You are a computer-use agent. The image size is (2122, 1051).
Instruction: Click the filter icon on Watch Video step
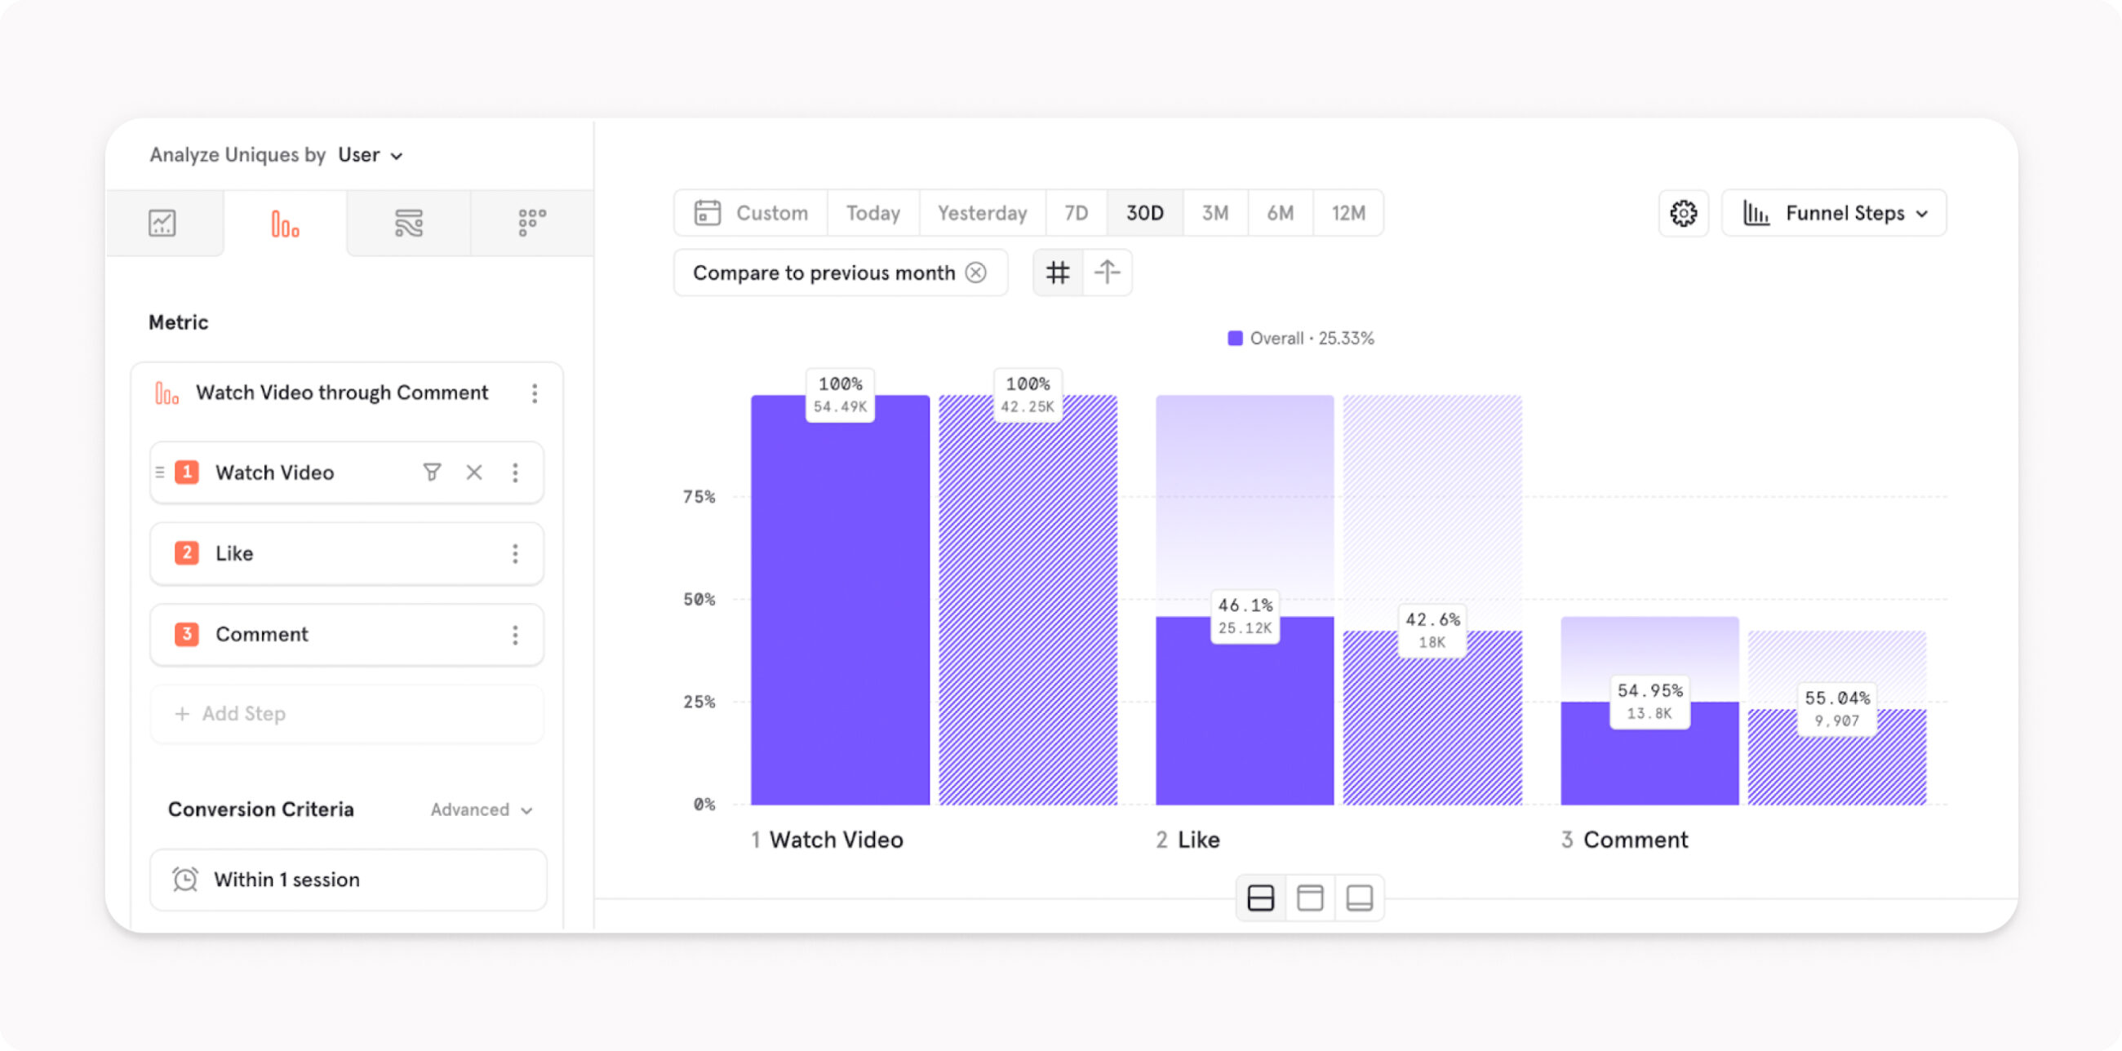coord(432,472)
